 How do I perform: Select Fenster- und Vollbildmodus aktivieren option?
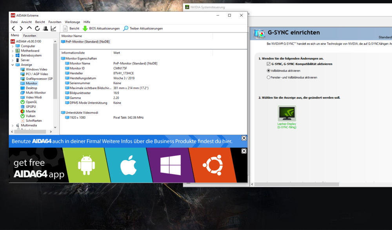pos(269,77)
